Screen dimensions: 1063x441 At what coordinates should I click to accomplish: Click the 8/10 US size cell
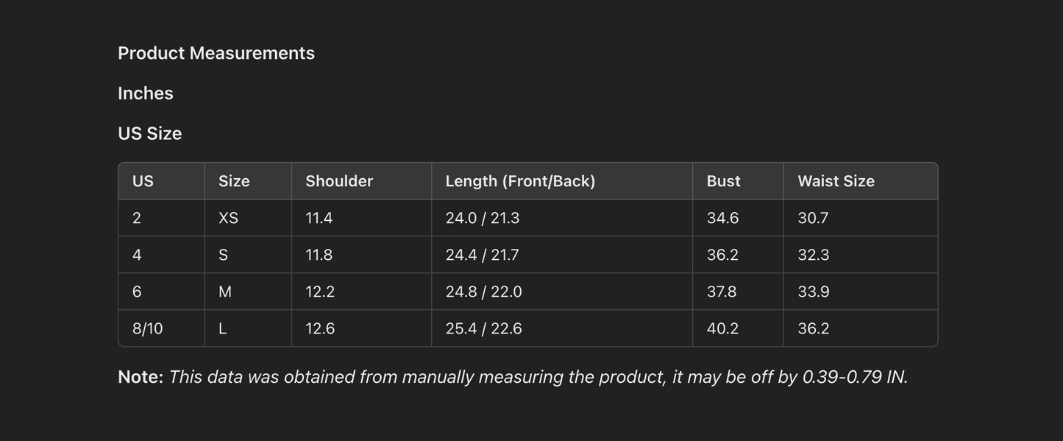point(148,328)
